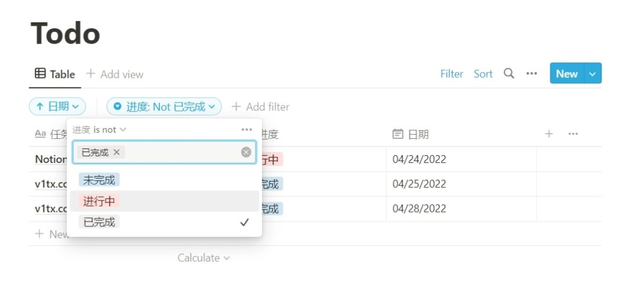
Task: Open table column options three-dot icon
Action: (573, 134)
